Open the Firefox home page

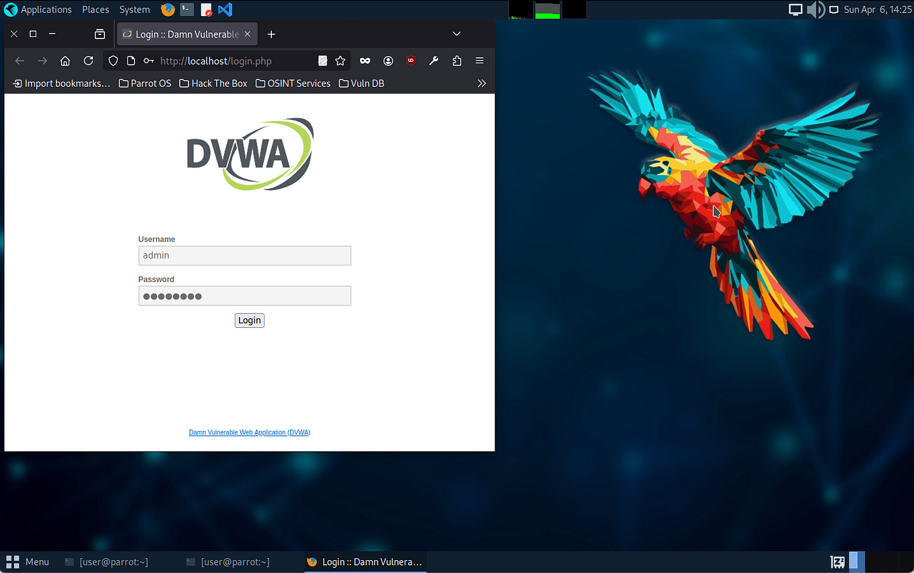(x=65, y=61)
